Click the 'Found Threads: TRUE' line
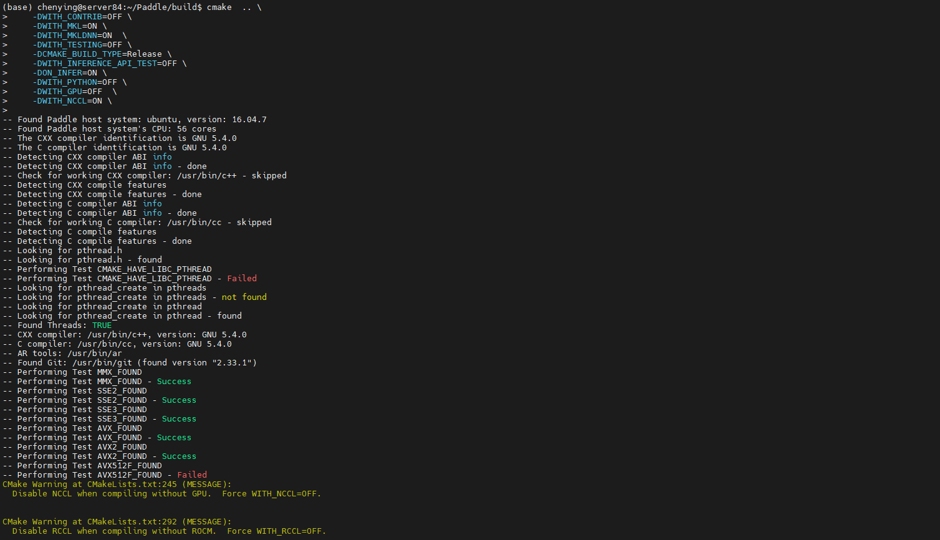 (57, 325)
